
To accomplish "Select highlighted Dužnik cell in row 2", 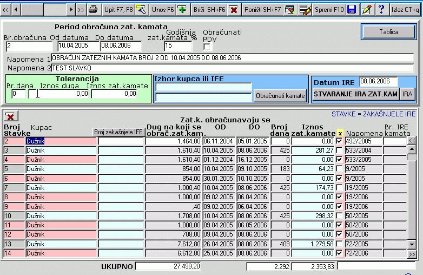I will point(61,141).
